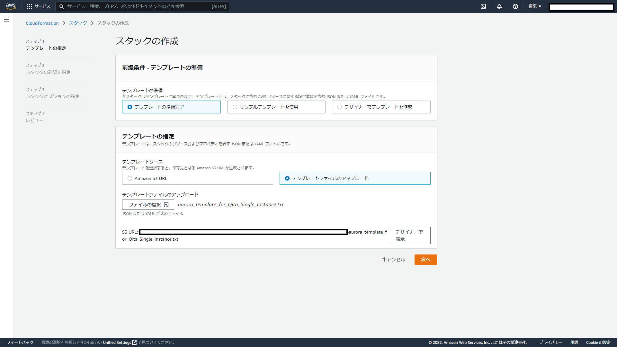Select the Amazon S3 URL radio option
The width and height of the screenshot is (617, 347).
130,178
